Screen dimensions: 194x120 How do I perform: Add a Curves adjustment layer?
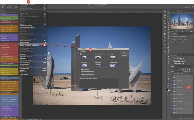(x=179, y=59)
